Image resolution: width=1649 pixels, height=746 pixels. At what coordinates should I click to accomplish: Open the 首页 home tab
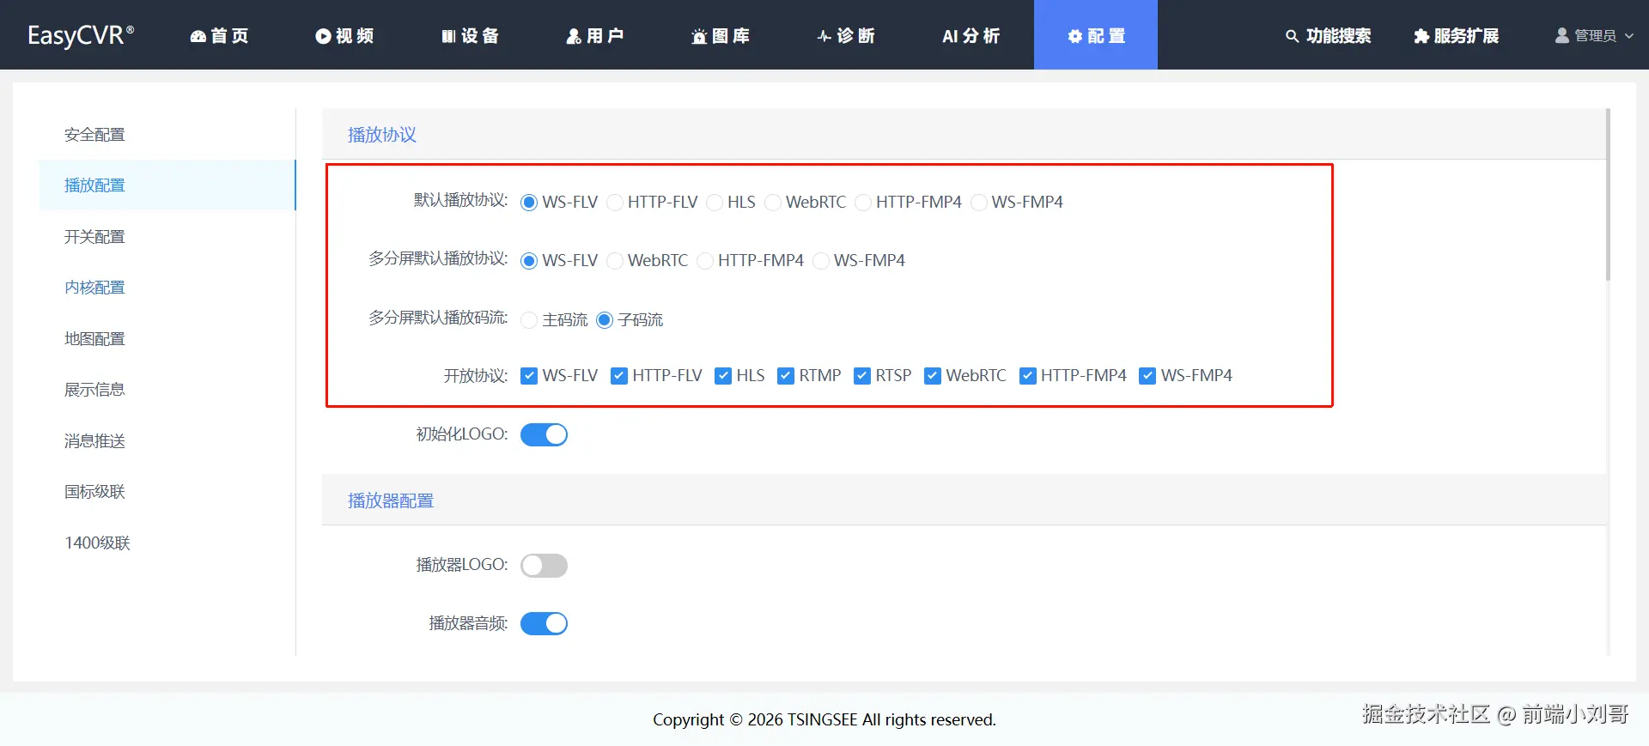pyautogui.click(x=220, y=35)
